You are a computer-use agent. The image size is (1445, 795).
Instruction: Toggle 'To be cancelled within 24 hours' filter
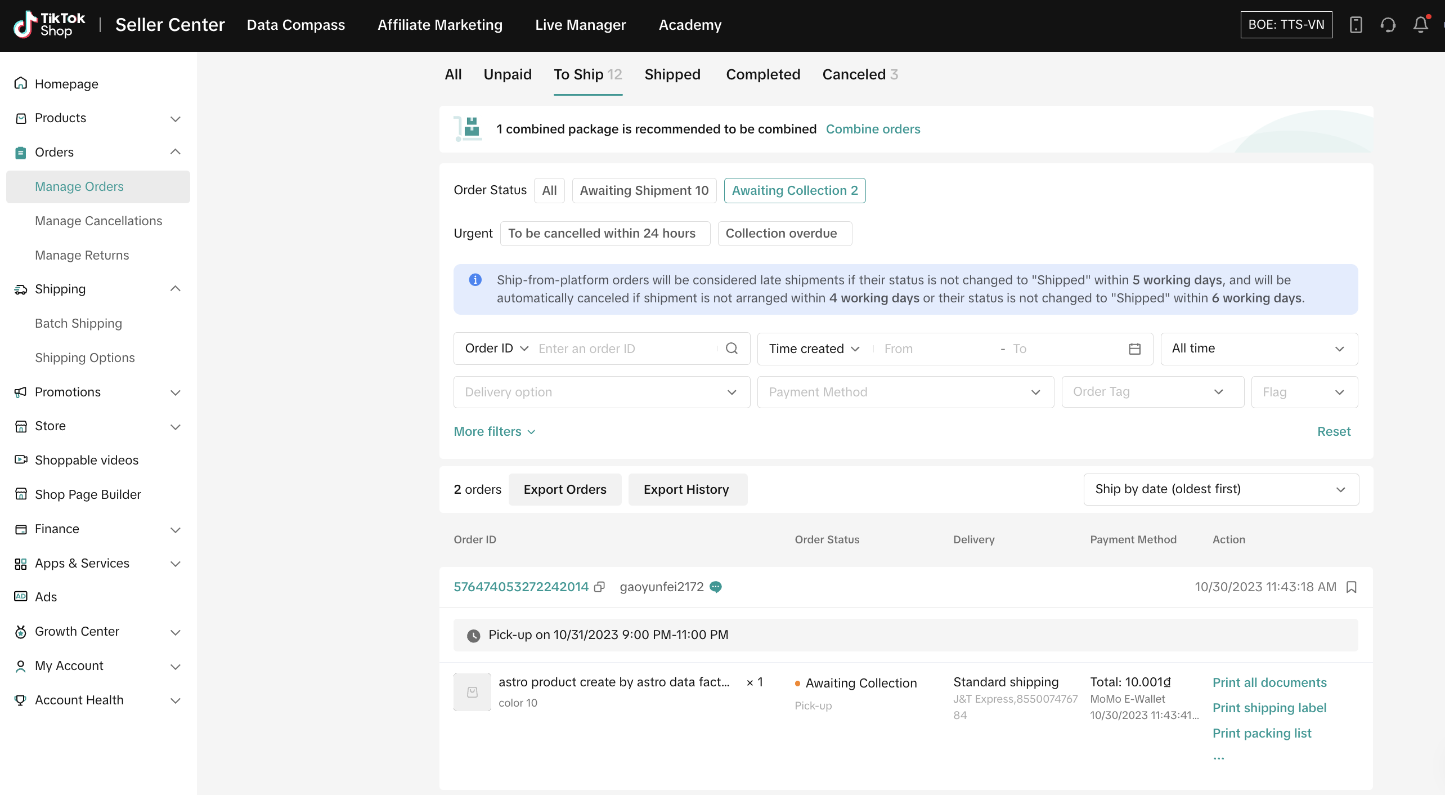coord(605,233)
